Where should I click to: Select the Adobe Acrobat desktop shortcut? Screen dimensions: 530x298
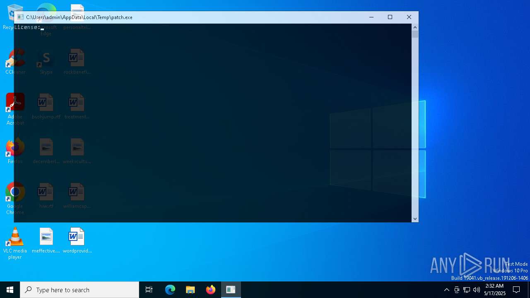[x=15, y=109]
